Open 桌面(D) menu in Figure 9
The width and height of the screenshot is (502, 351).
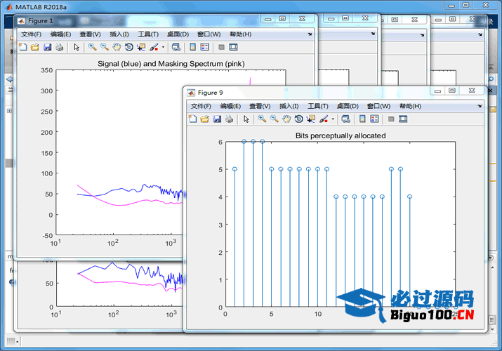pyautogui.click(x=348, y=106)
